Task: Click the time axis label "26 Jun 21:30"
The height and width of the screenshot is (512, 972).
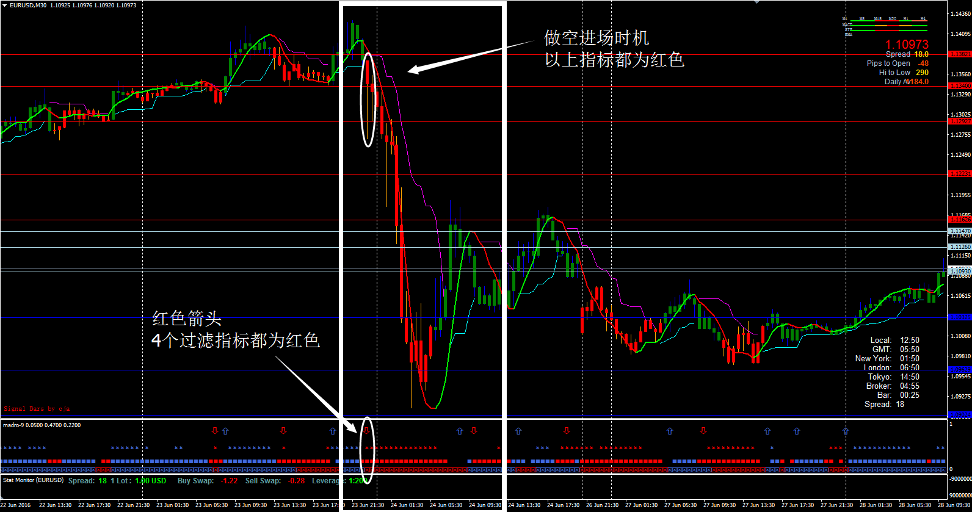Action: click(x=603, y=505)
